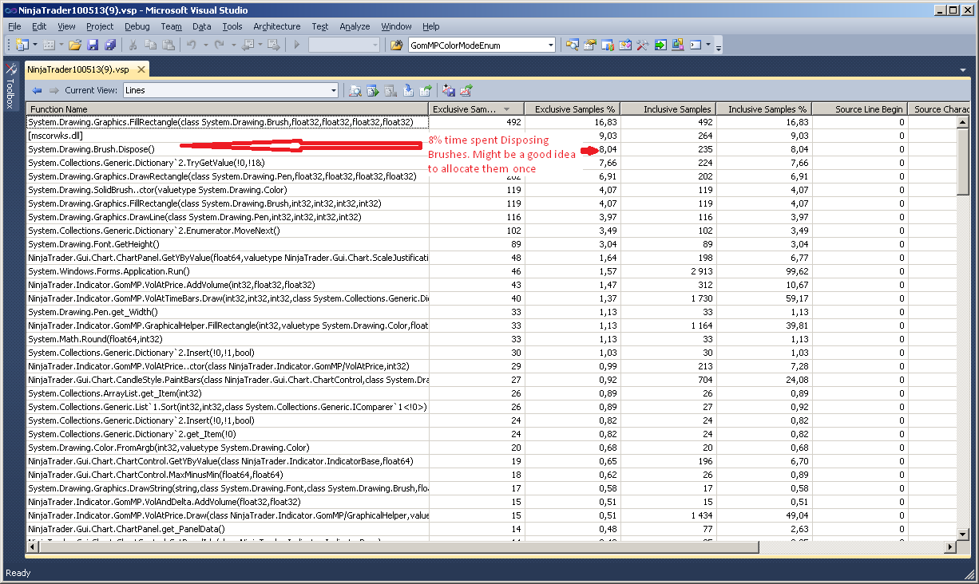Open the Current View dropdown showing Lines

(231, 90)
